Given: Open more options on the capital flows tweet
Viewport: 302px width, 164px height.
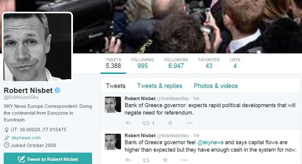Looking at the screenshot, I should click(x=184, y=160).
